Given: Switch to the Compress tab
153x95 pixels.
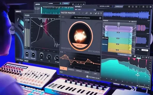Looking at the screenshot, I should click(x=79, y=71).
